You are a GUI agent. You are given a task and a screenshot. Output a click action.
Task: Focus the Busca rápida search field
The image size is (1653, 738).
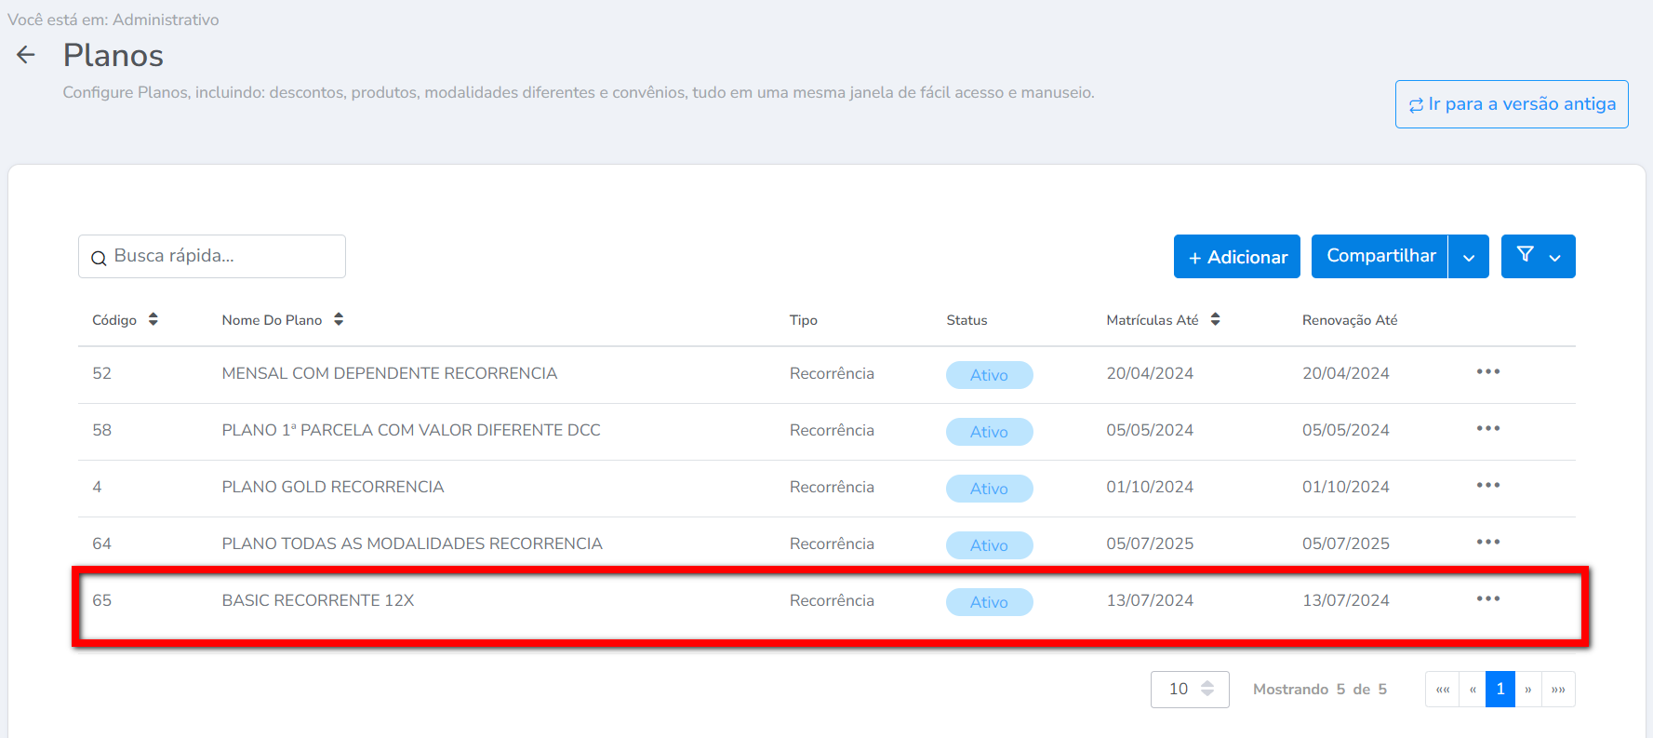pyautogui.click(x=223, y=257)
